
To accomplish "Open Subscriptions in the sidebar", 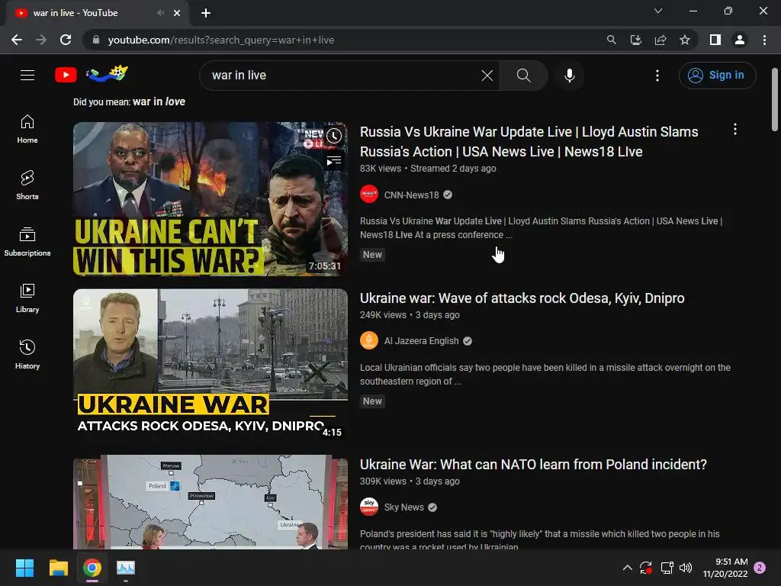I will [x=27, y=242].
